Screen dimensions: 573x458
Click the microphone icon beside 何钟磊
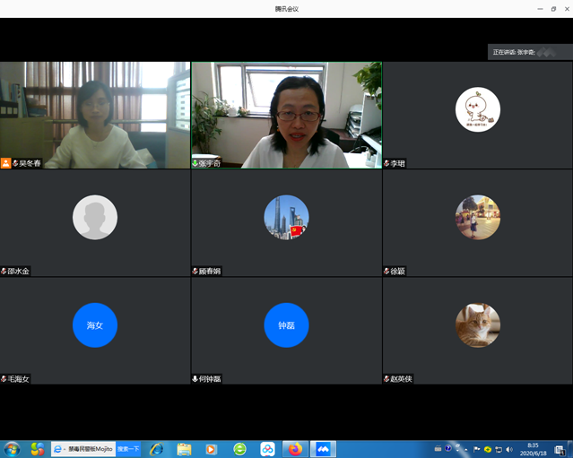[x=195, y=378]
